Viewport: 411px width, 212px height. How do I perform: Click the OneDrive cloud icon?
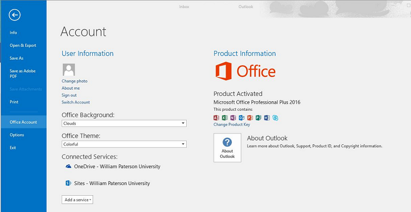pos(68,166)
